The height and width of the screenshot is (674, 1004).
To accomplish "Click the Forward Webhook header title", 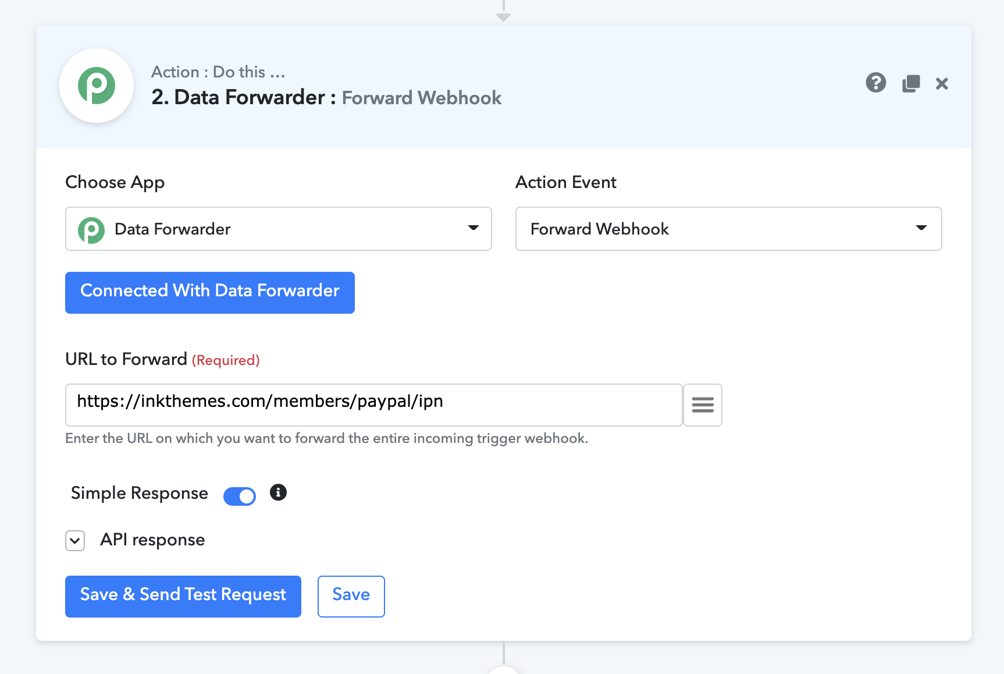I will [x=422, y=98].
